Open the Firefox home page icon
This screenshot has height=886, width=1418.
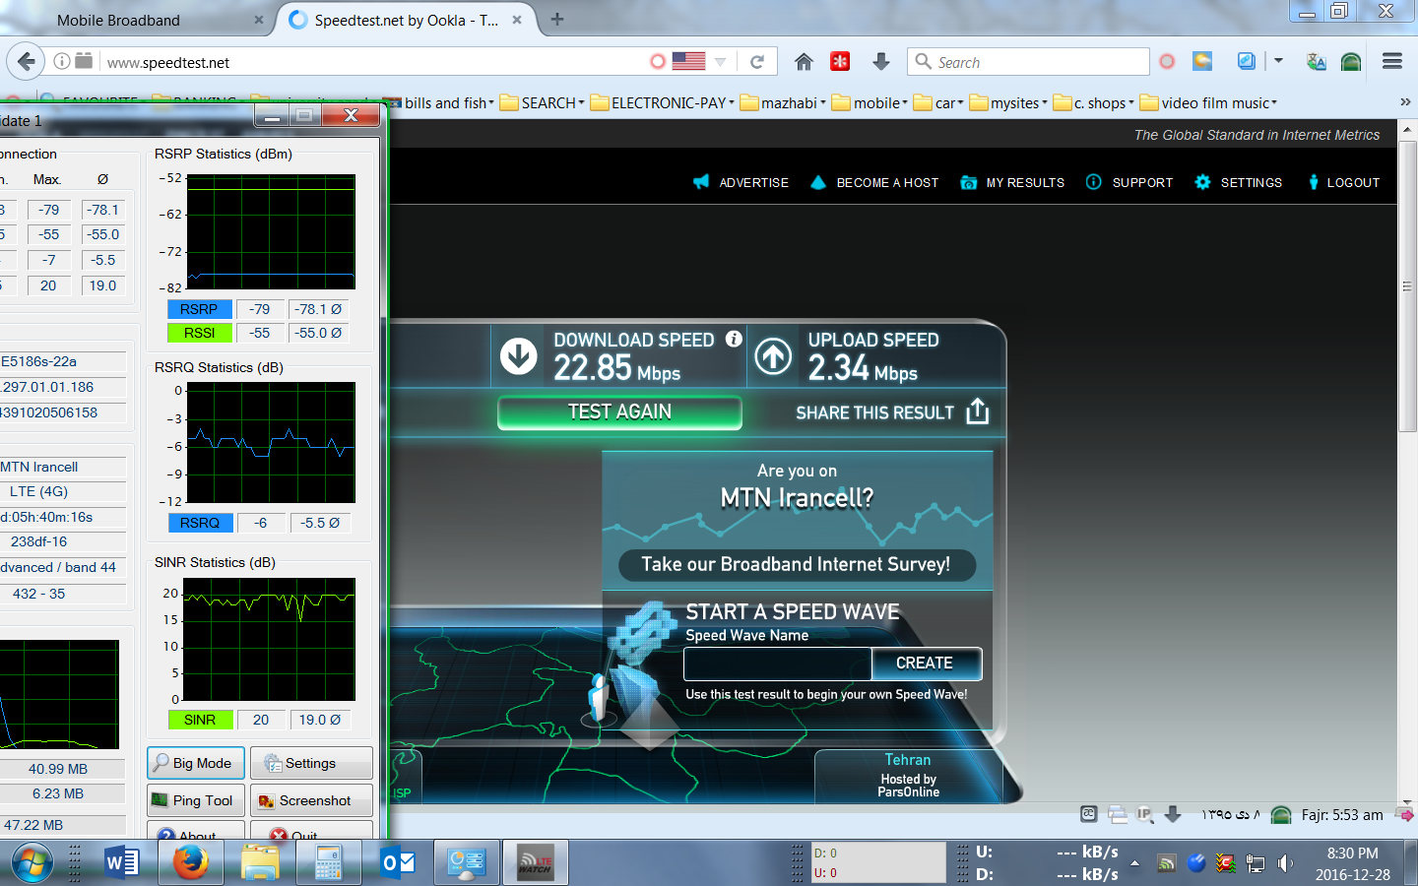click(x=804, y=62)
